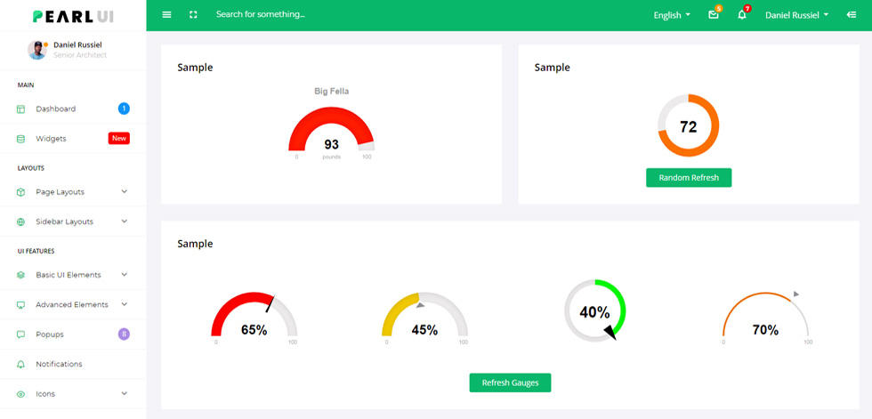Expand the Basic UI Elements submenu

pos(73,275)
